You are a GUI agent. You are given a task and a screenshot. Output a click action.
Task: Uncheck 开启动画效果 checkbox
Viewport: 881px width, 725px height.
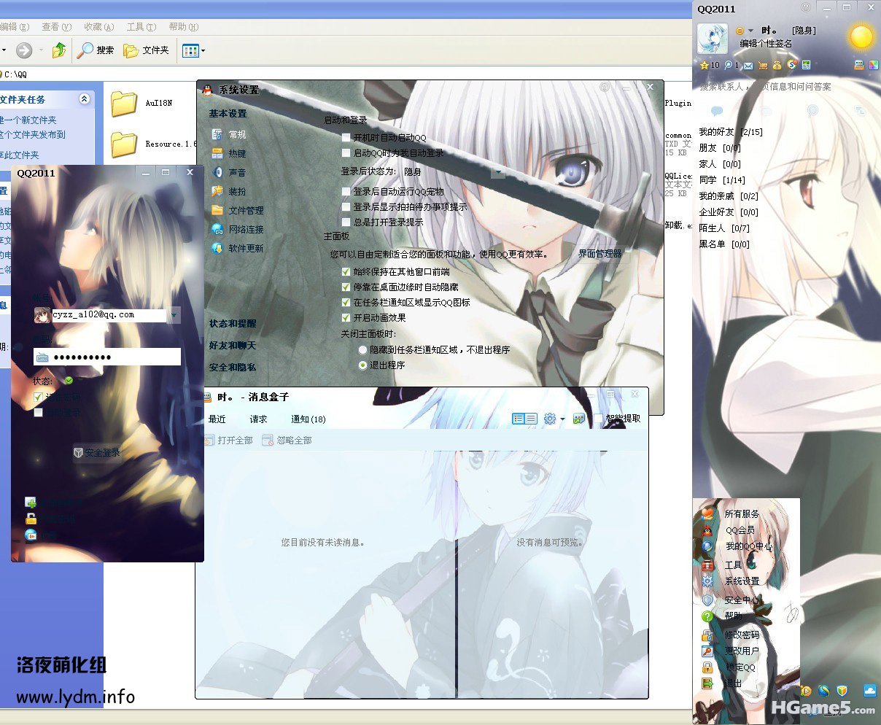click(x=346, y=317)
